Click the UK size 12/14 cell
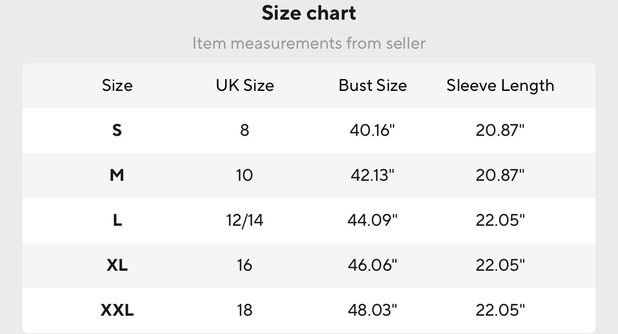618x334 pixels. point(245,220)
